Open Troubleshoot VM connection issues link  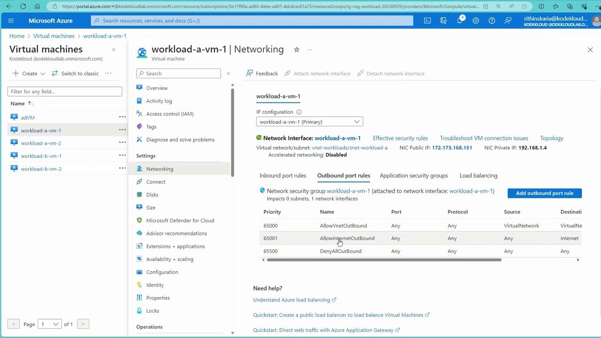point(484,138)
